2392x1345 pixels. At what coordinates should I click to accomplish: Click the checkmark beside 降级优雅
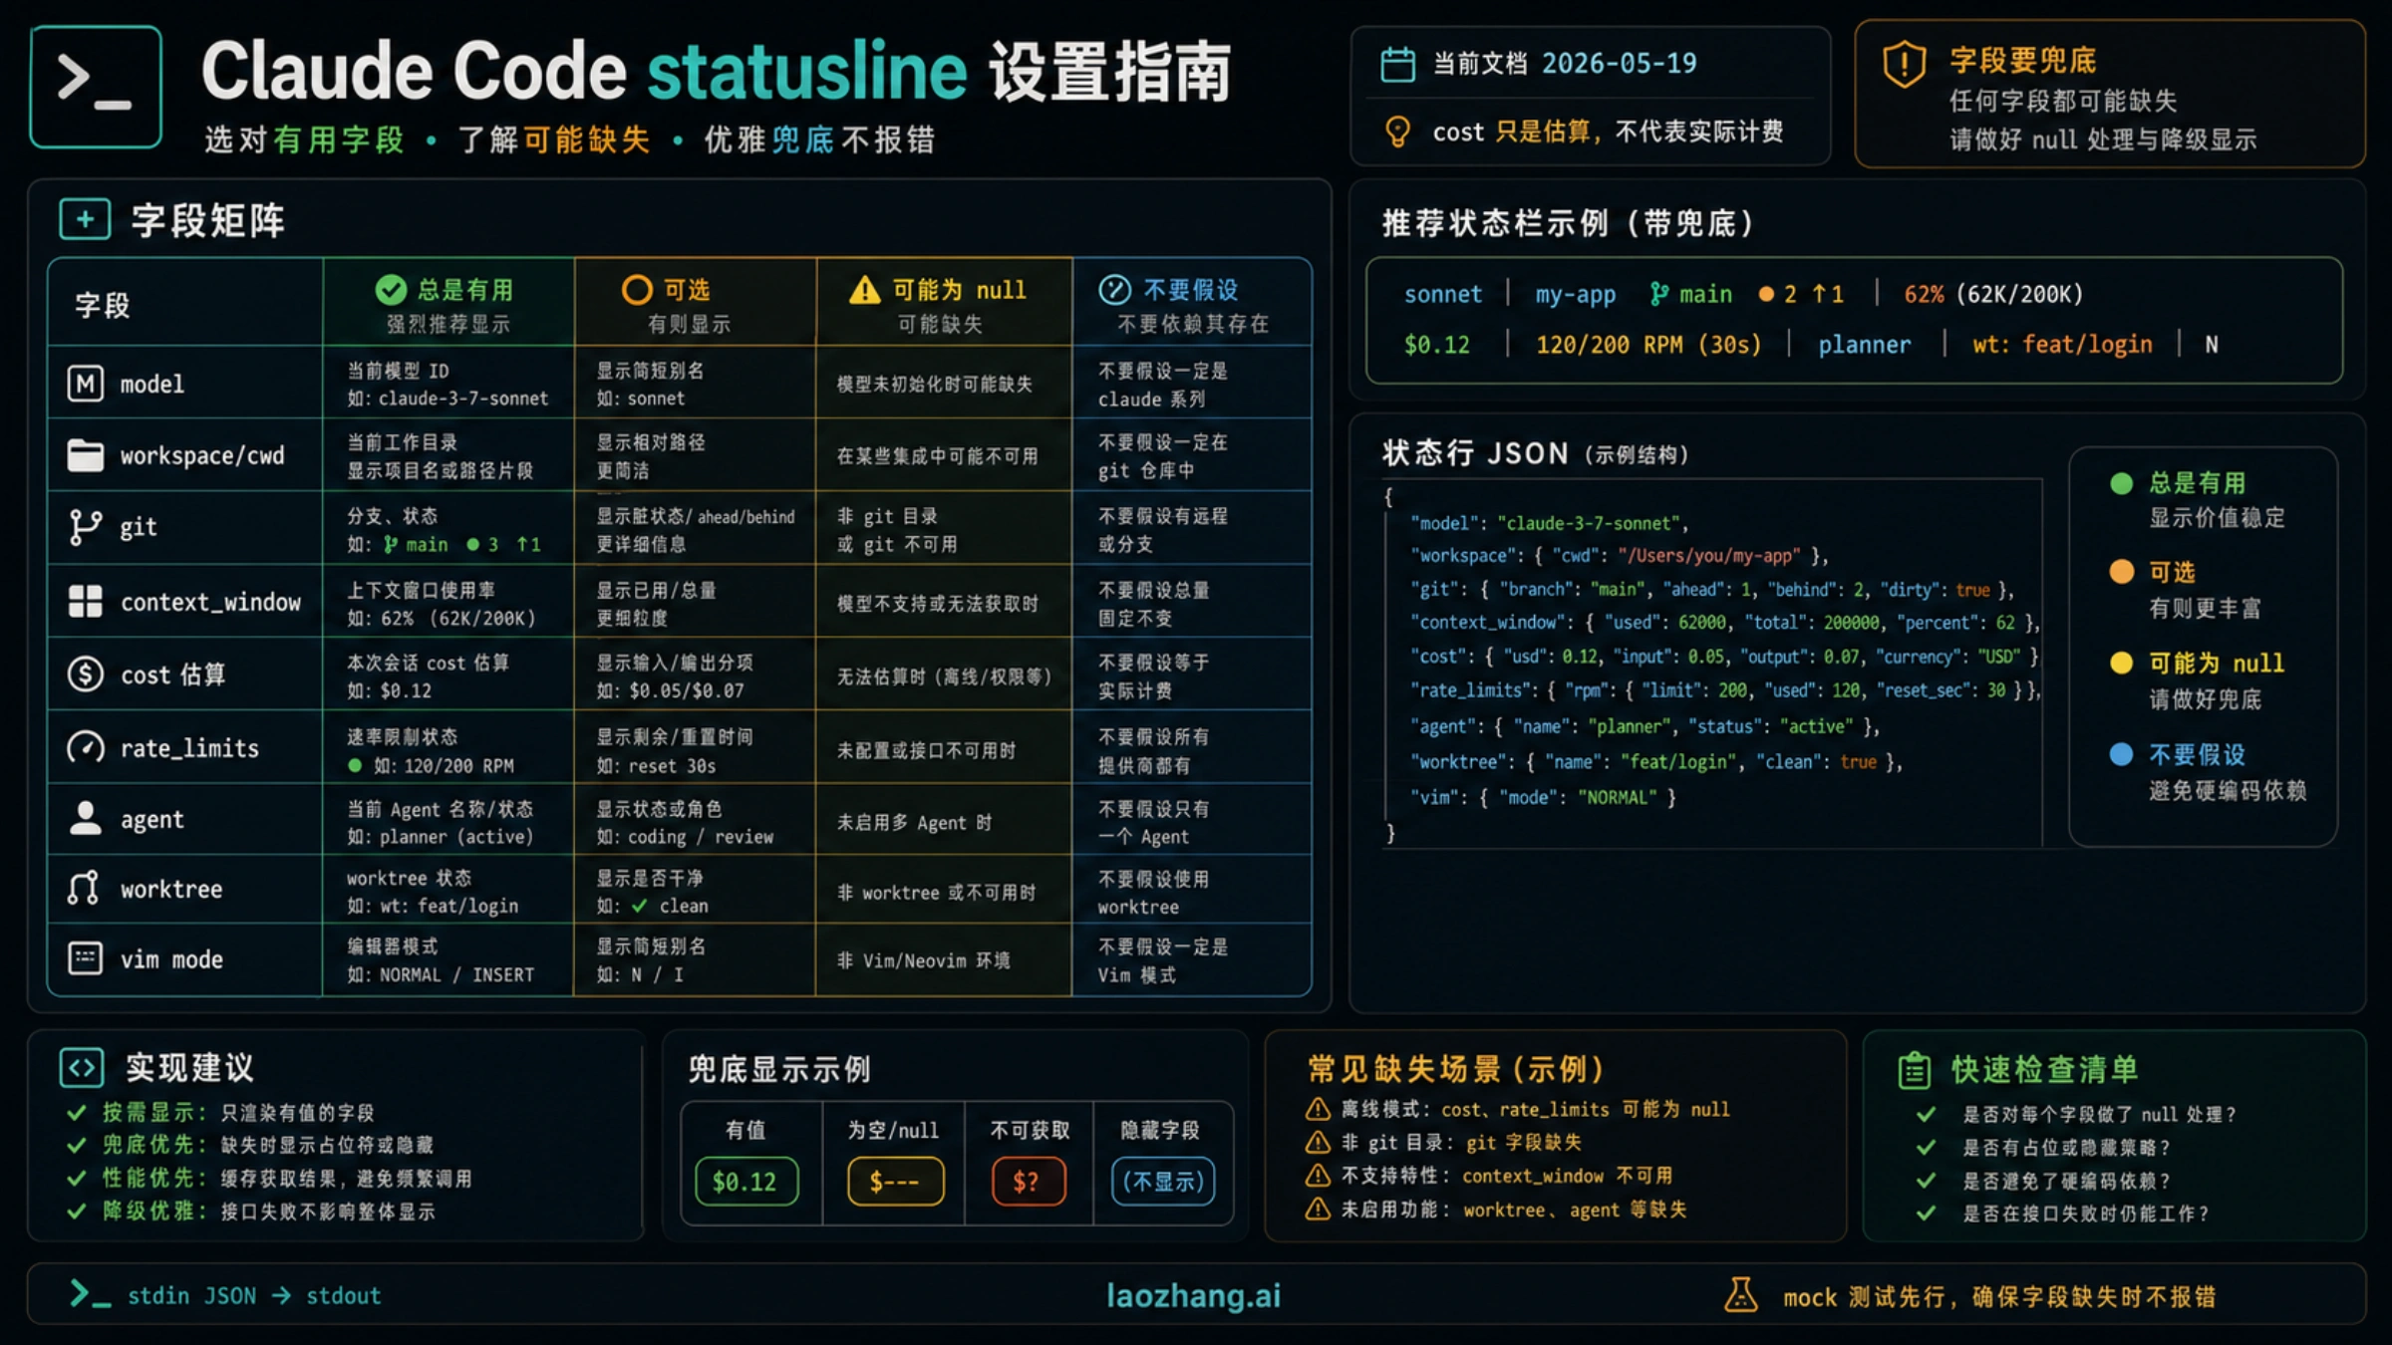pos(77,1211)
